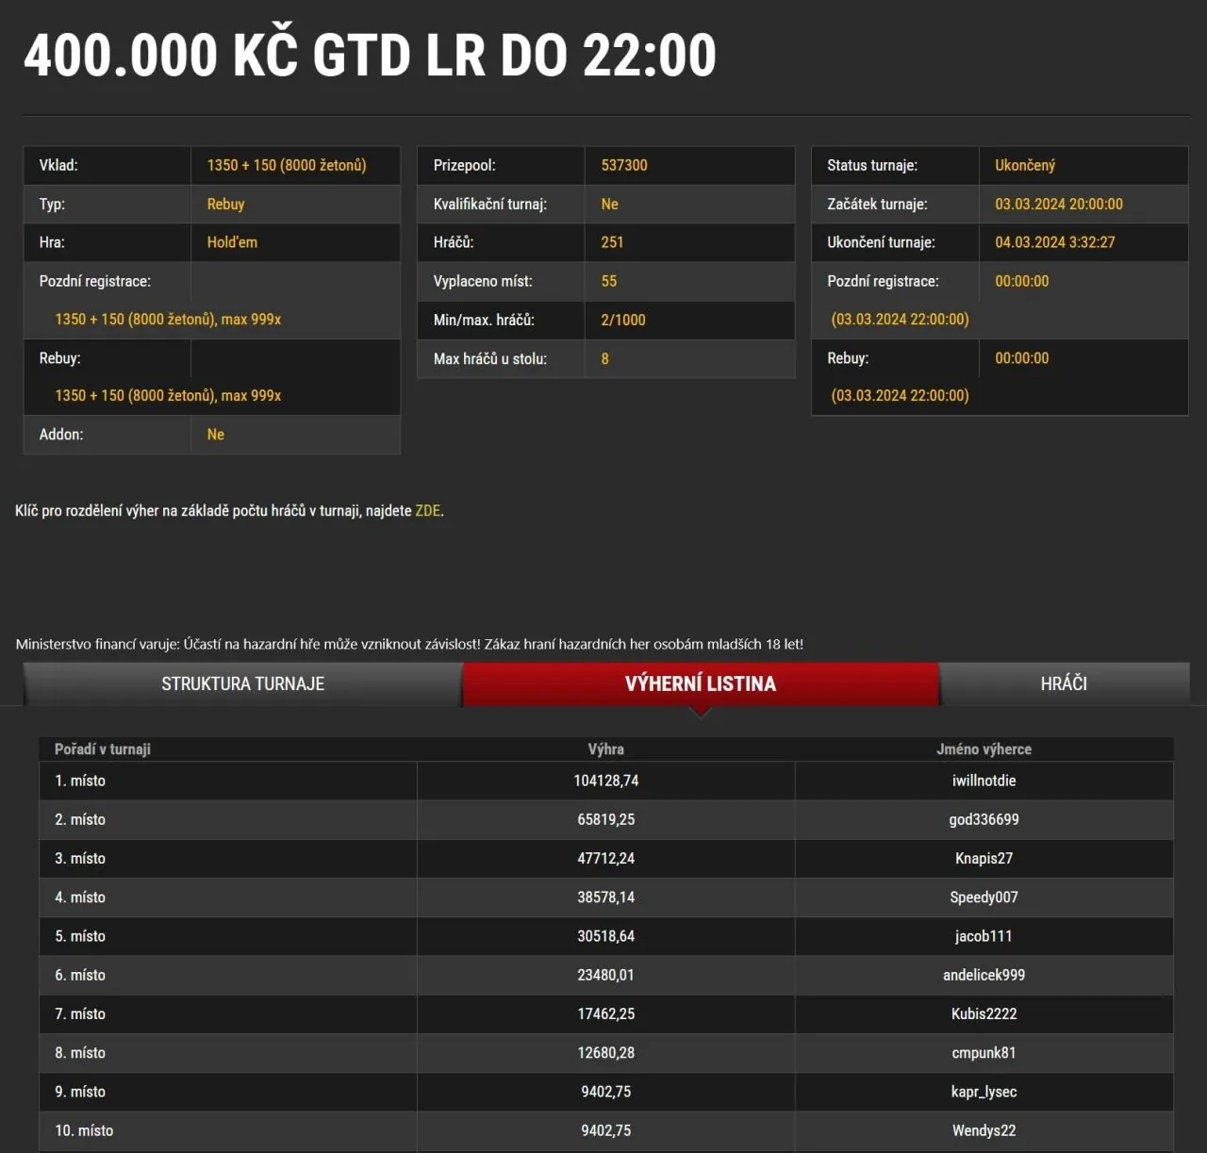Select the seventh place prize 17462,25

606,1013
